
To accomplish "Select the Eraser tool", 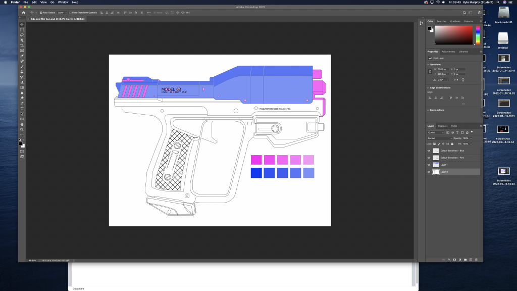I will click(22, 82).
